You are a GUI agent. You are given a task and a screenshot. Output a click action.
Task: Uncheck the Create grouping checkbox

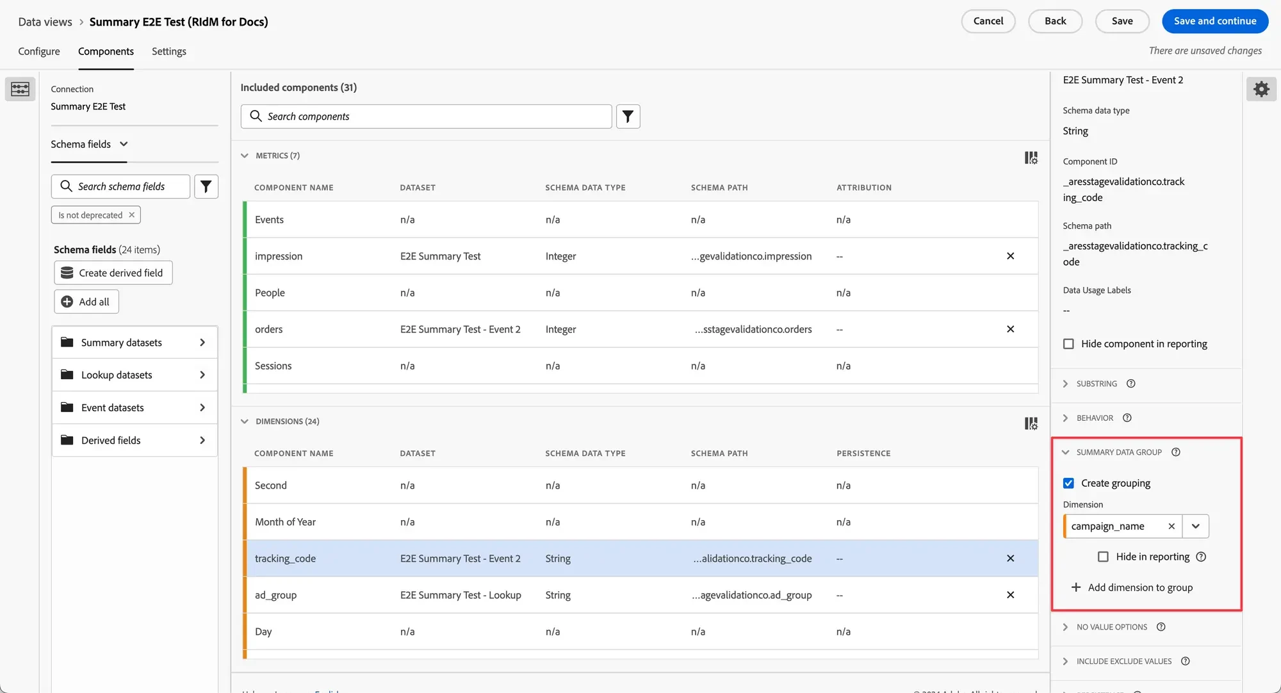[x=1068, y=483]
